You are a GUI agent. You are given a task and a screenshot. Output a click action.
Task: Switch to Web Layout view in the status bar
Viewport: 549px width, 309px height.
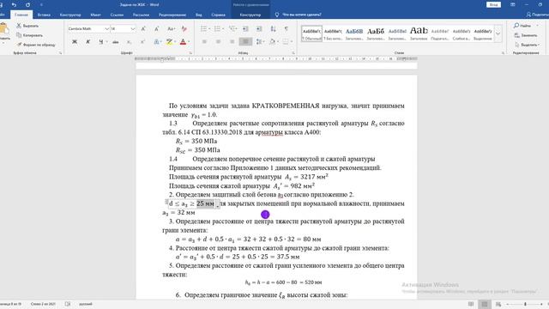[498, 304]
